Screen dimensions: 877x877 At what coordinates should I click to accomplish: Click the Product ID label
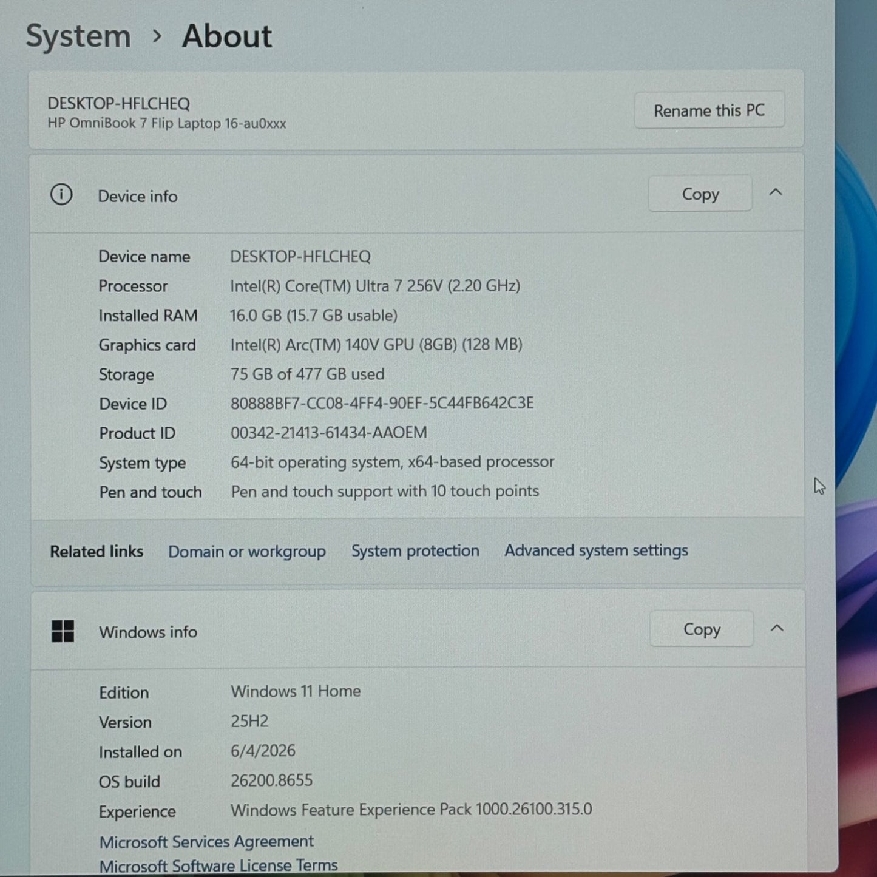tap(137, 433)
